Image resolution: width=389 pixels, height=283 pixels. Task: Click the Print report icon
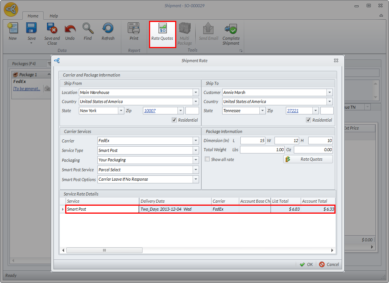134,29
